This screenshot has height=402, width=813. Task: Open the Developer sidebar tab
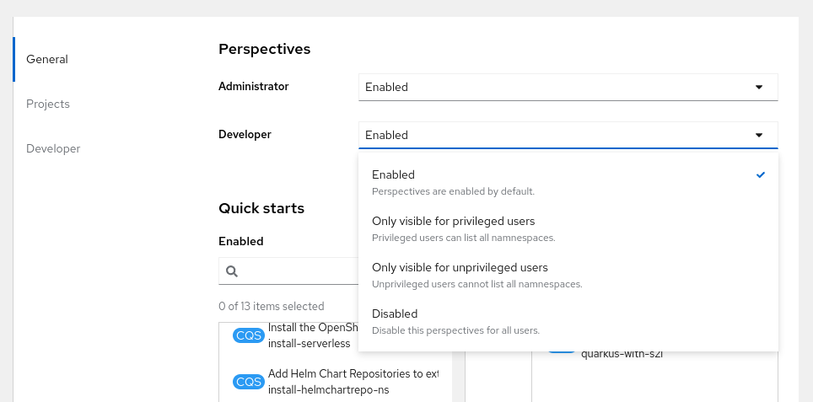point(53,148)
